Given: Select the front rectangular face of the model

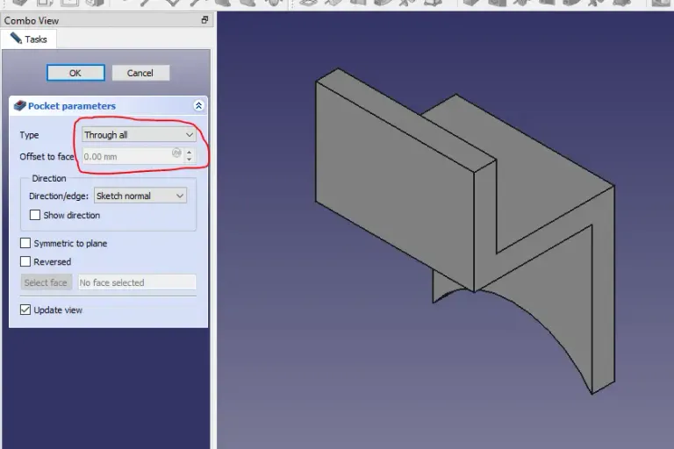Looking at the screenshot, I should coord(395,184).
